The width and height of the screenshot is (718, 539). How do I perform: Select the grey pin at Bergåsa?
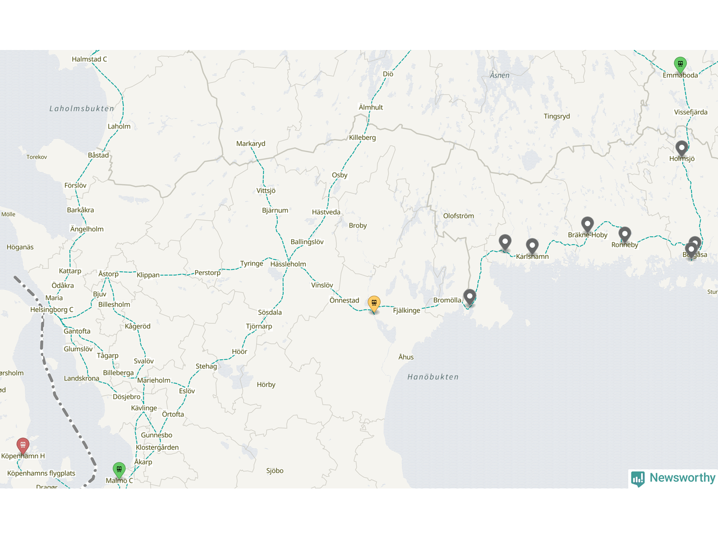[x=692, y=250]
